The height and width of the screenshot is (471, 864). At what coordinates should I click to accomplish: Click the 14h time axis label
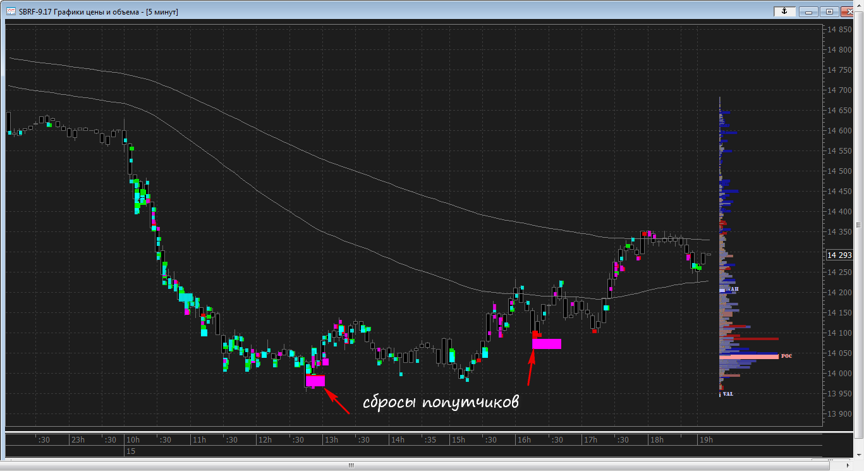point(397,439)
